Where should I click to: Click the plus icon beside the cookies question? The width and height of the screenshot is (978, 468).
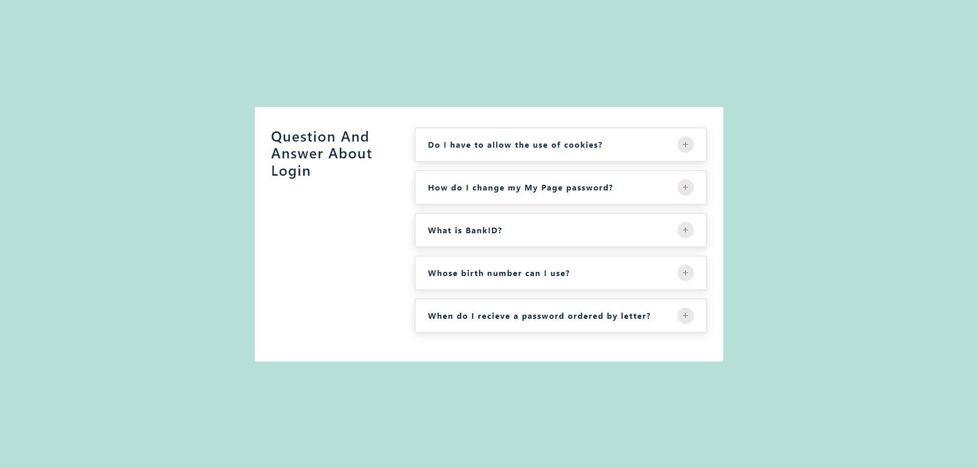point(685,145)
